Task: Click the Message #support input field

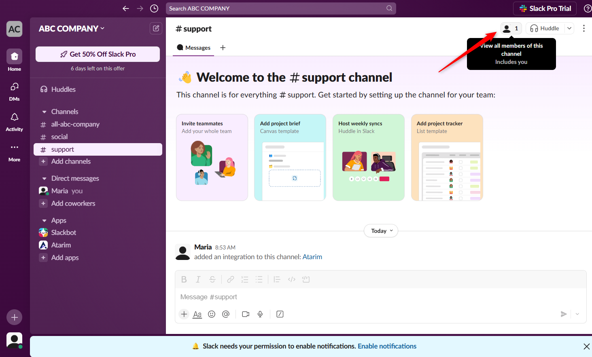Action: [x=364, y=297]
